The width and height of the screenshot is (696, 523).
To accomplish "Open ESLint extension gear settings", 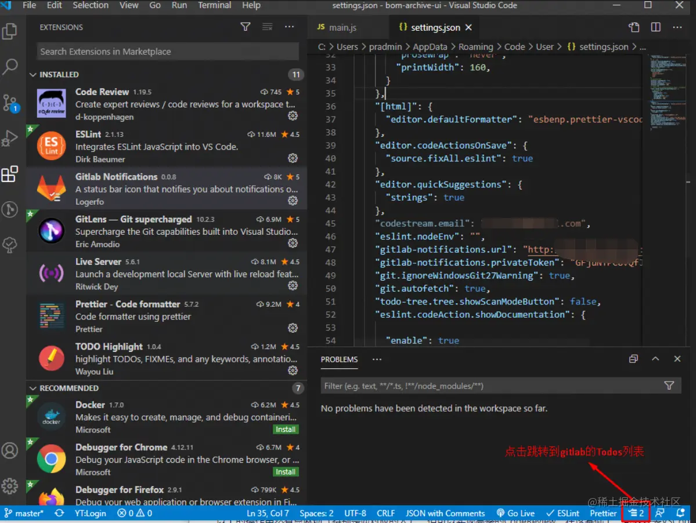I will (x=293, y=158).
